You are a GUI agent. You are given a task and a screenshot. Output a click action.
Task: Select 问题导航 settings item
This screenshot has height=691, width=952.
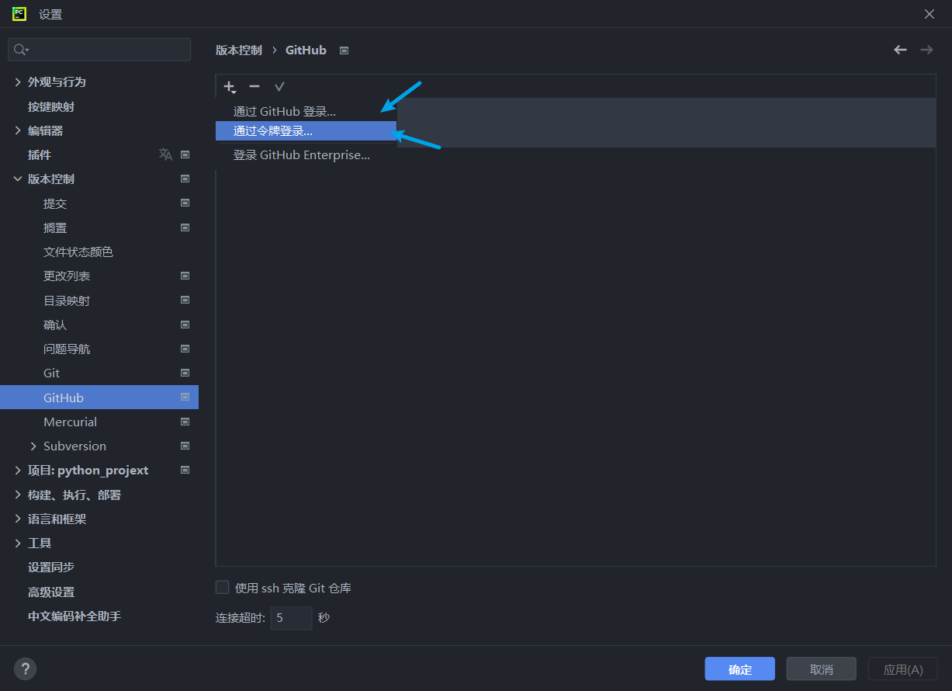[67, 349]
